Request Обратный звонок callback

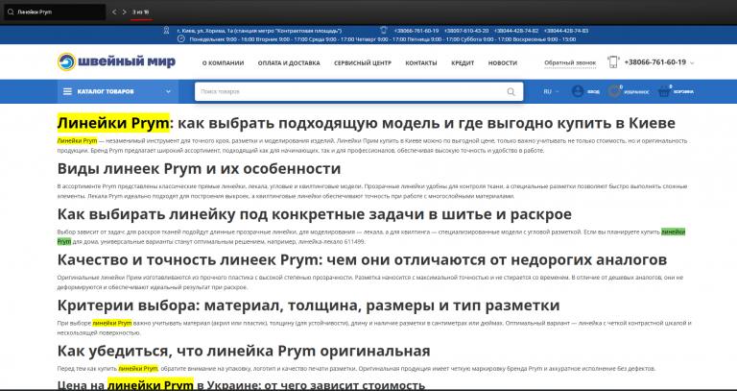(570, 62)
